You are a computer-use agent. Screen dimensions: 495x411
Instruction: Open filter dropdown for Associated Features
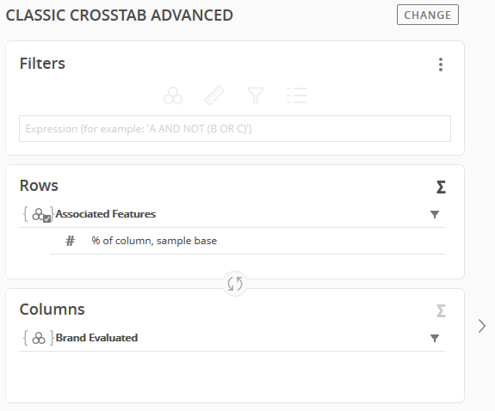[x=435, y=214]
